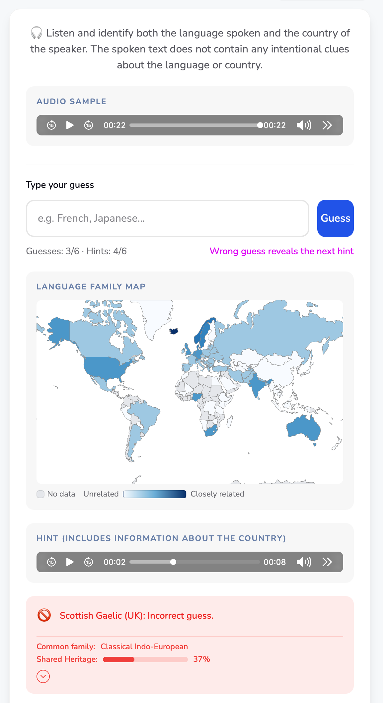Play the hint audio clip
Screen dimensions: 383x703
click(x=70, y=562)
